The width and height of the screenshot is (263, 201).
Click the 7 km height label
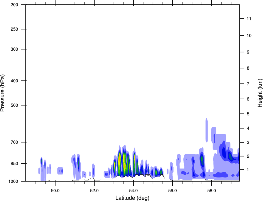tap(248, 84)
